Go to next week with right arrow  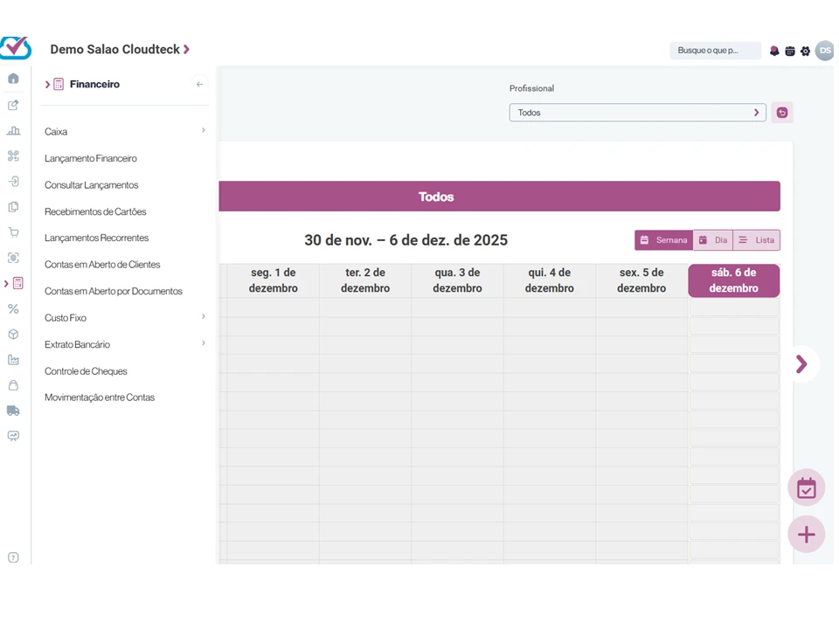801,364
